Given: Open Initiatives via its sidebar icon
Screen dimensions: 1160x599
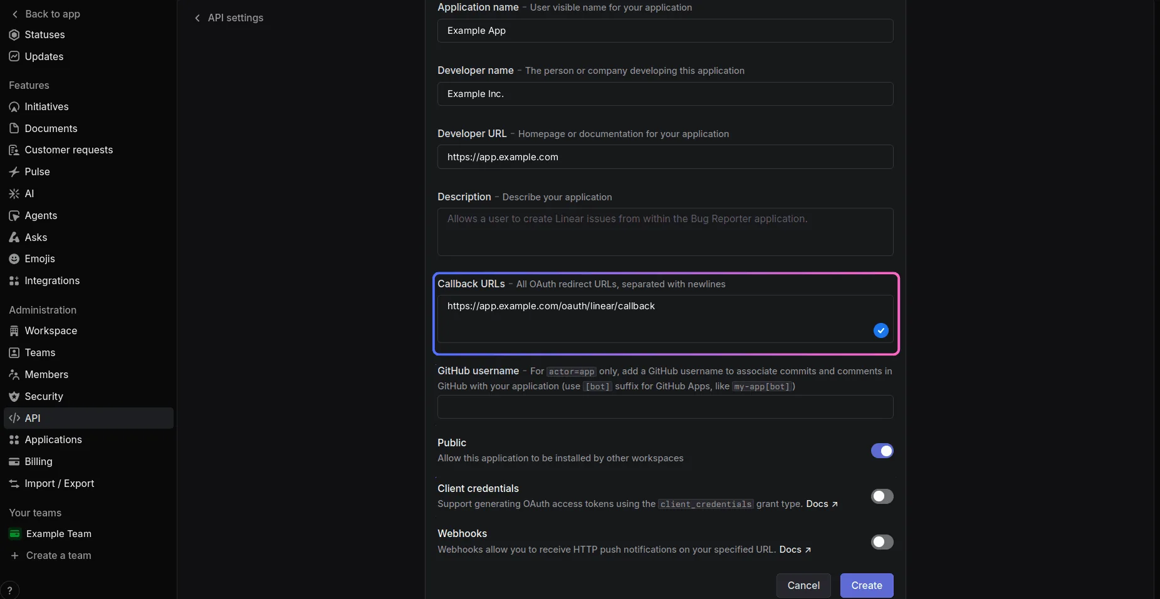Looking at the screenshot, I should (14, 107).
